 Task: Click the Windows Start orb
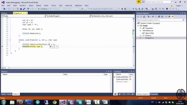click(4, 102)
